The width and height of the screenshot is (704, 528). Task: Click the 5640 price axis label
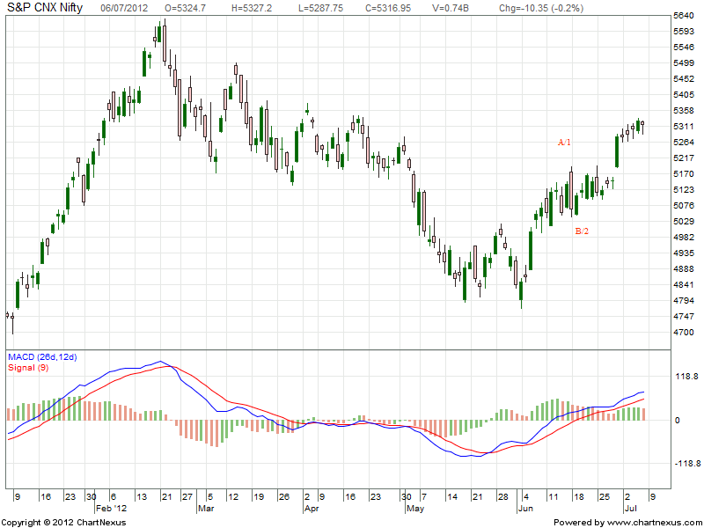tap(685, 16)
